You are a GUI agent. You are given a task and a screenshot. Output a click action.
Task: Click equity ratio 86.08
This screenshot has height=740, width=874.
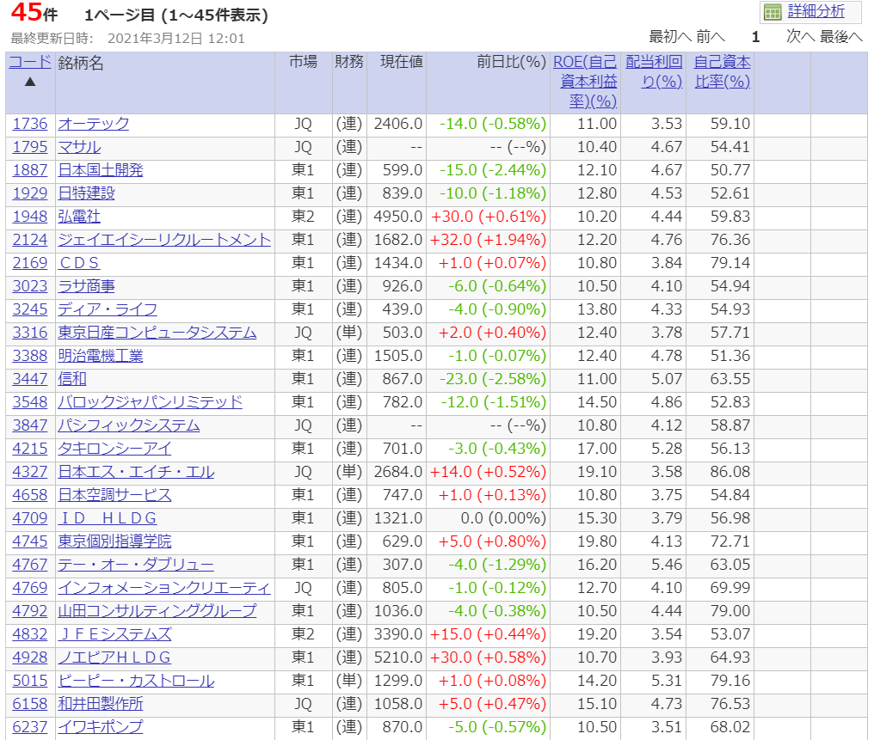click(730, 472)
